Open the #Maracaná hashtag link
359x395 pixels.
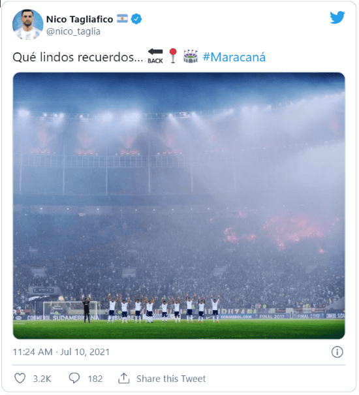234,57
